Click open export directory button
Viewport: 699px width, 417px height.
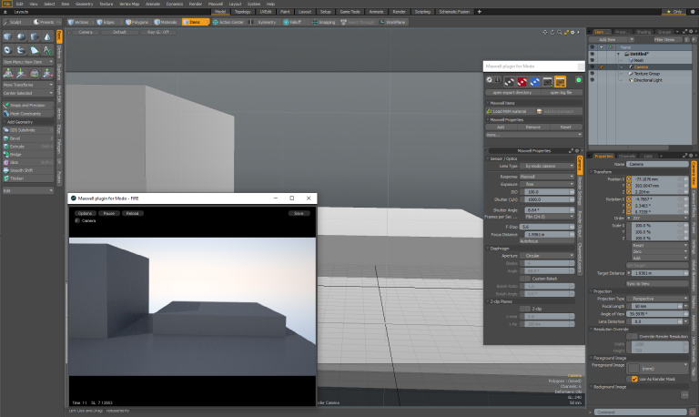[512, 92]
